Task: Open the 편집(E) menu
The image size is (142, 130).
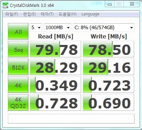Action: click(x=29, y=14)
